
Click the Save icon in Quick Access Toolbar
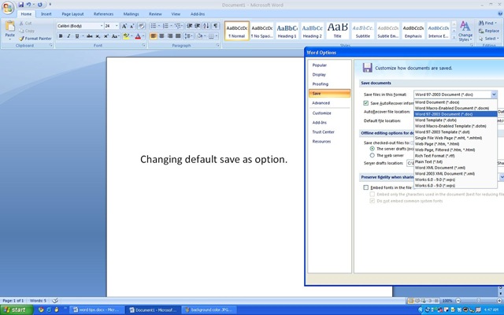21,5
